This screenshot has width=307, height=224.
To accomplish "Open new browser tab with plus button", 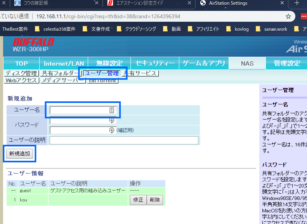I will (297, 3).
